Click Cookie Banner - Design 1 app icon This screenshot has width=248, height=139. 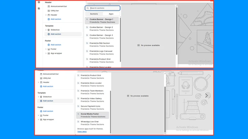[x=87, y=19]
